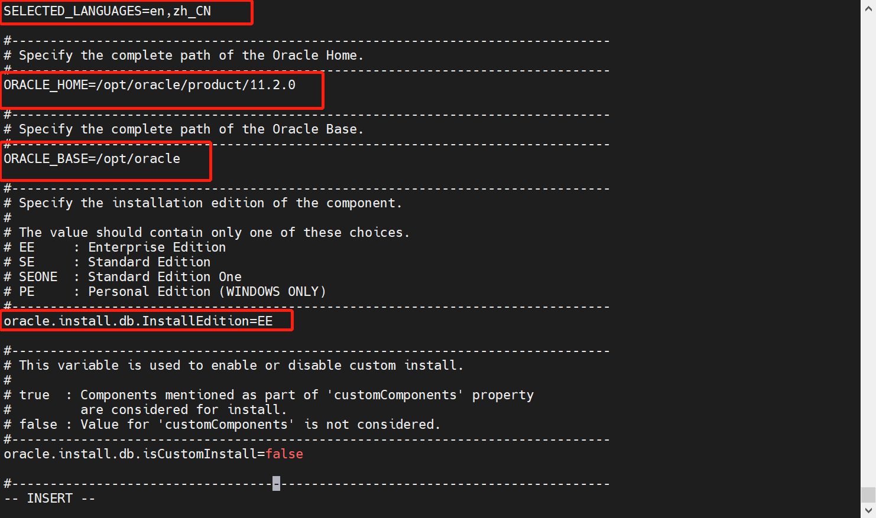This screenshot has width=876, height=518.
Task: Select the 'EE : Enterprise Edition' comment line
Action: tap(115, 247)
